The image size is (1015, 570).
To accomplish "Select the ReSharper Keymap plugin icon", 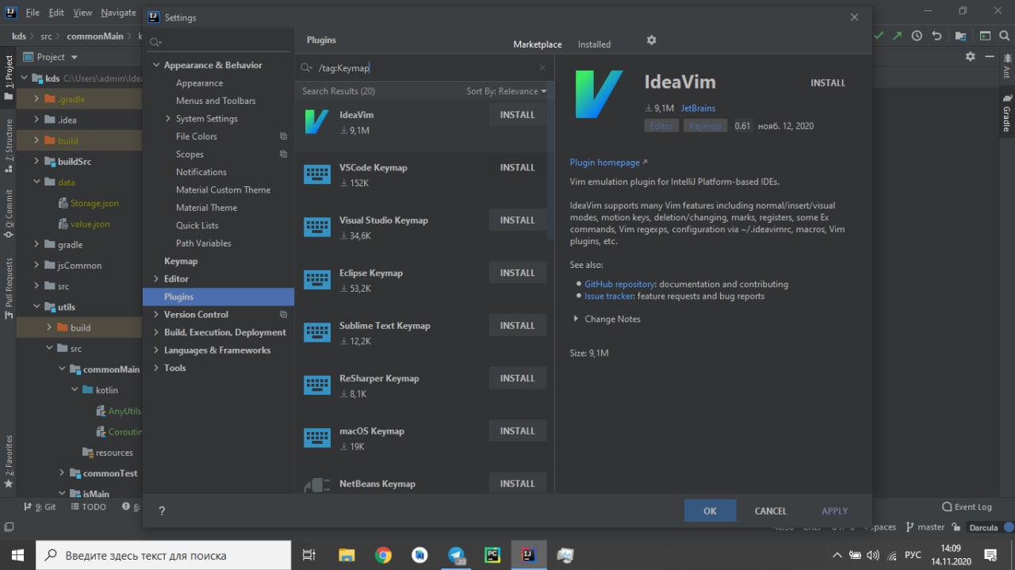I will point(317,385).
